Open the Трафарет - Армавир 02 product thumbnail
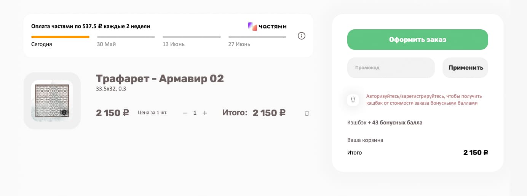This screenshot has height=196, width=527. [52, 100]
